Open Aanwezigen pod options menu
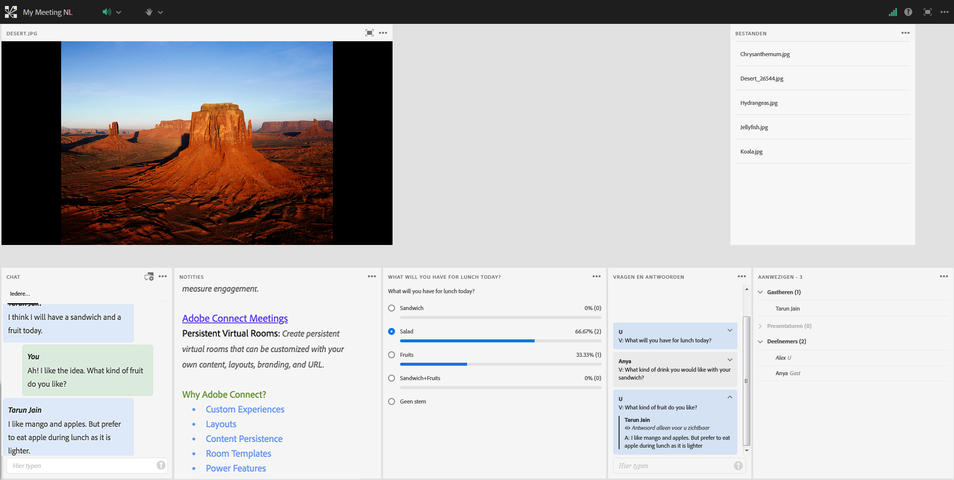Viewport: 954px width, 480px height. click(944, 276)
